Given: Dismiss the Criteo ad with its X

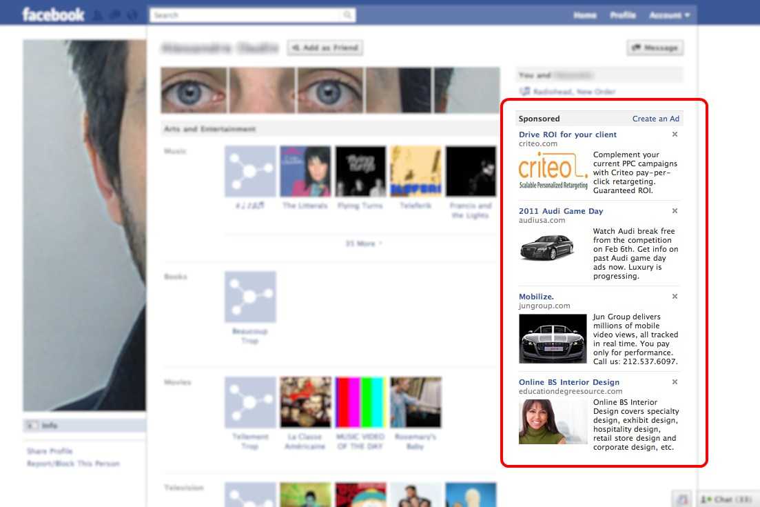Looking at the screenshot, I should 675,135.
